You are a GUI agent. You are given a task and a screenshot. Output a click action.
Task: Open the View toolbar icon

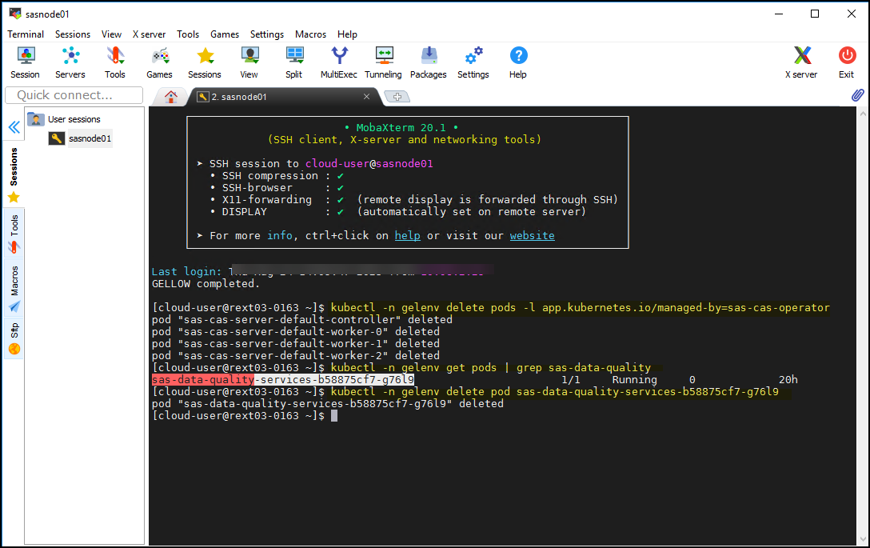click(249, 58)
